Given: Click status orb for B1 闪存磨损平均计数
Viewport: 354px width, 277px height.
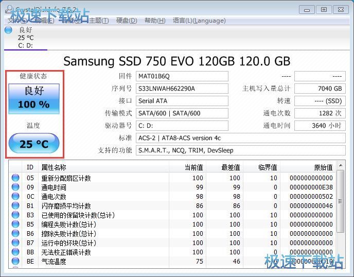Looking at the screenshot, I should coord(15,206).
